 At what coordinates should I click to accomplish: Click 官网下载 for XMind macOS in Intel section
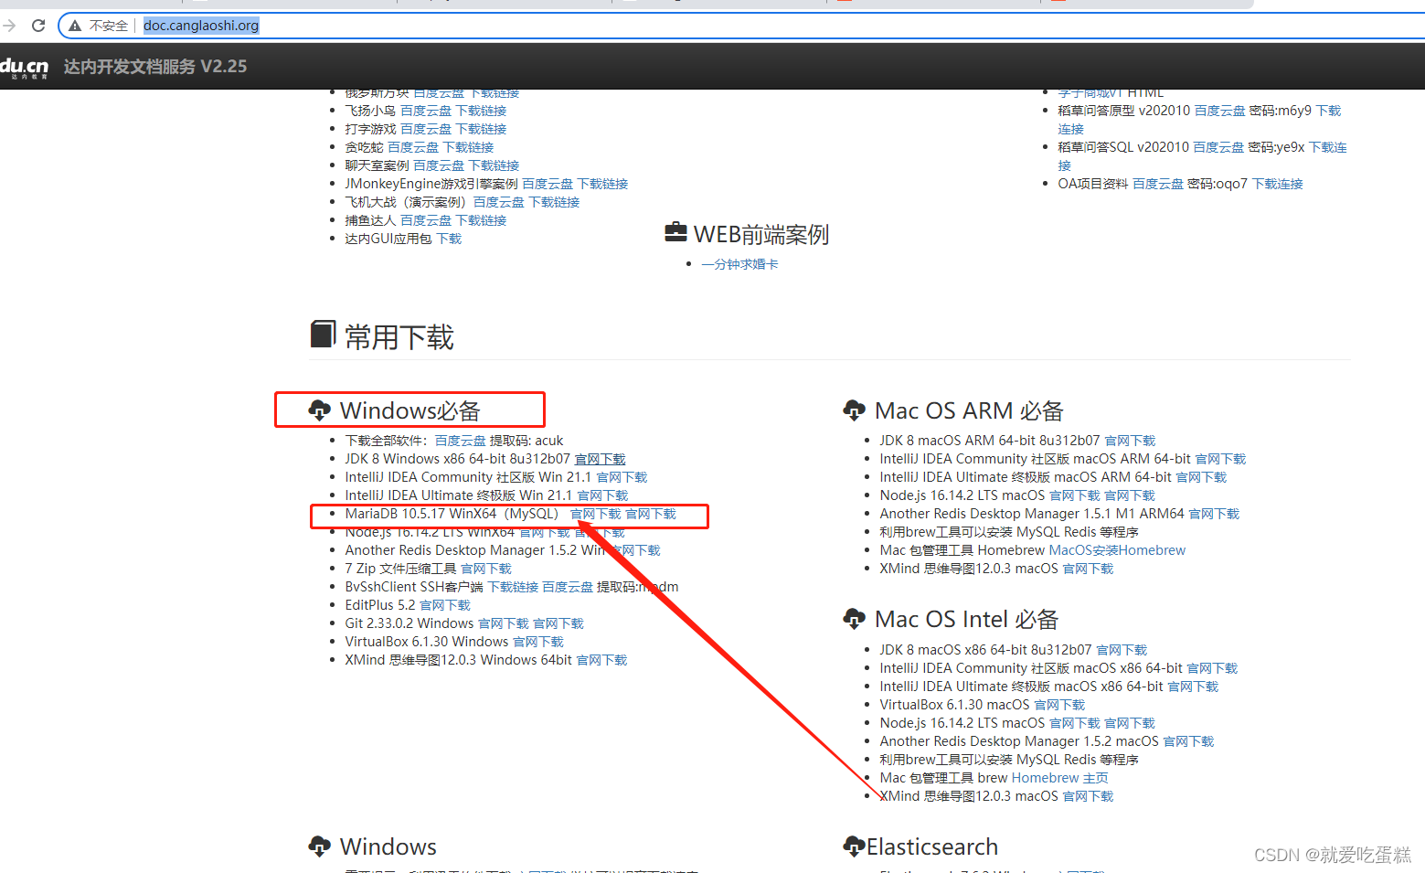(1088, 796)
